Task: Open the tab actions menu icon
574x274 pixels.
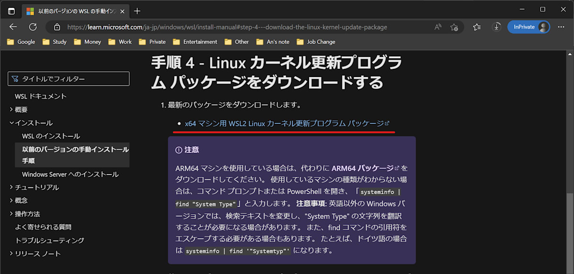Action: 11,11
